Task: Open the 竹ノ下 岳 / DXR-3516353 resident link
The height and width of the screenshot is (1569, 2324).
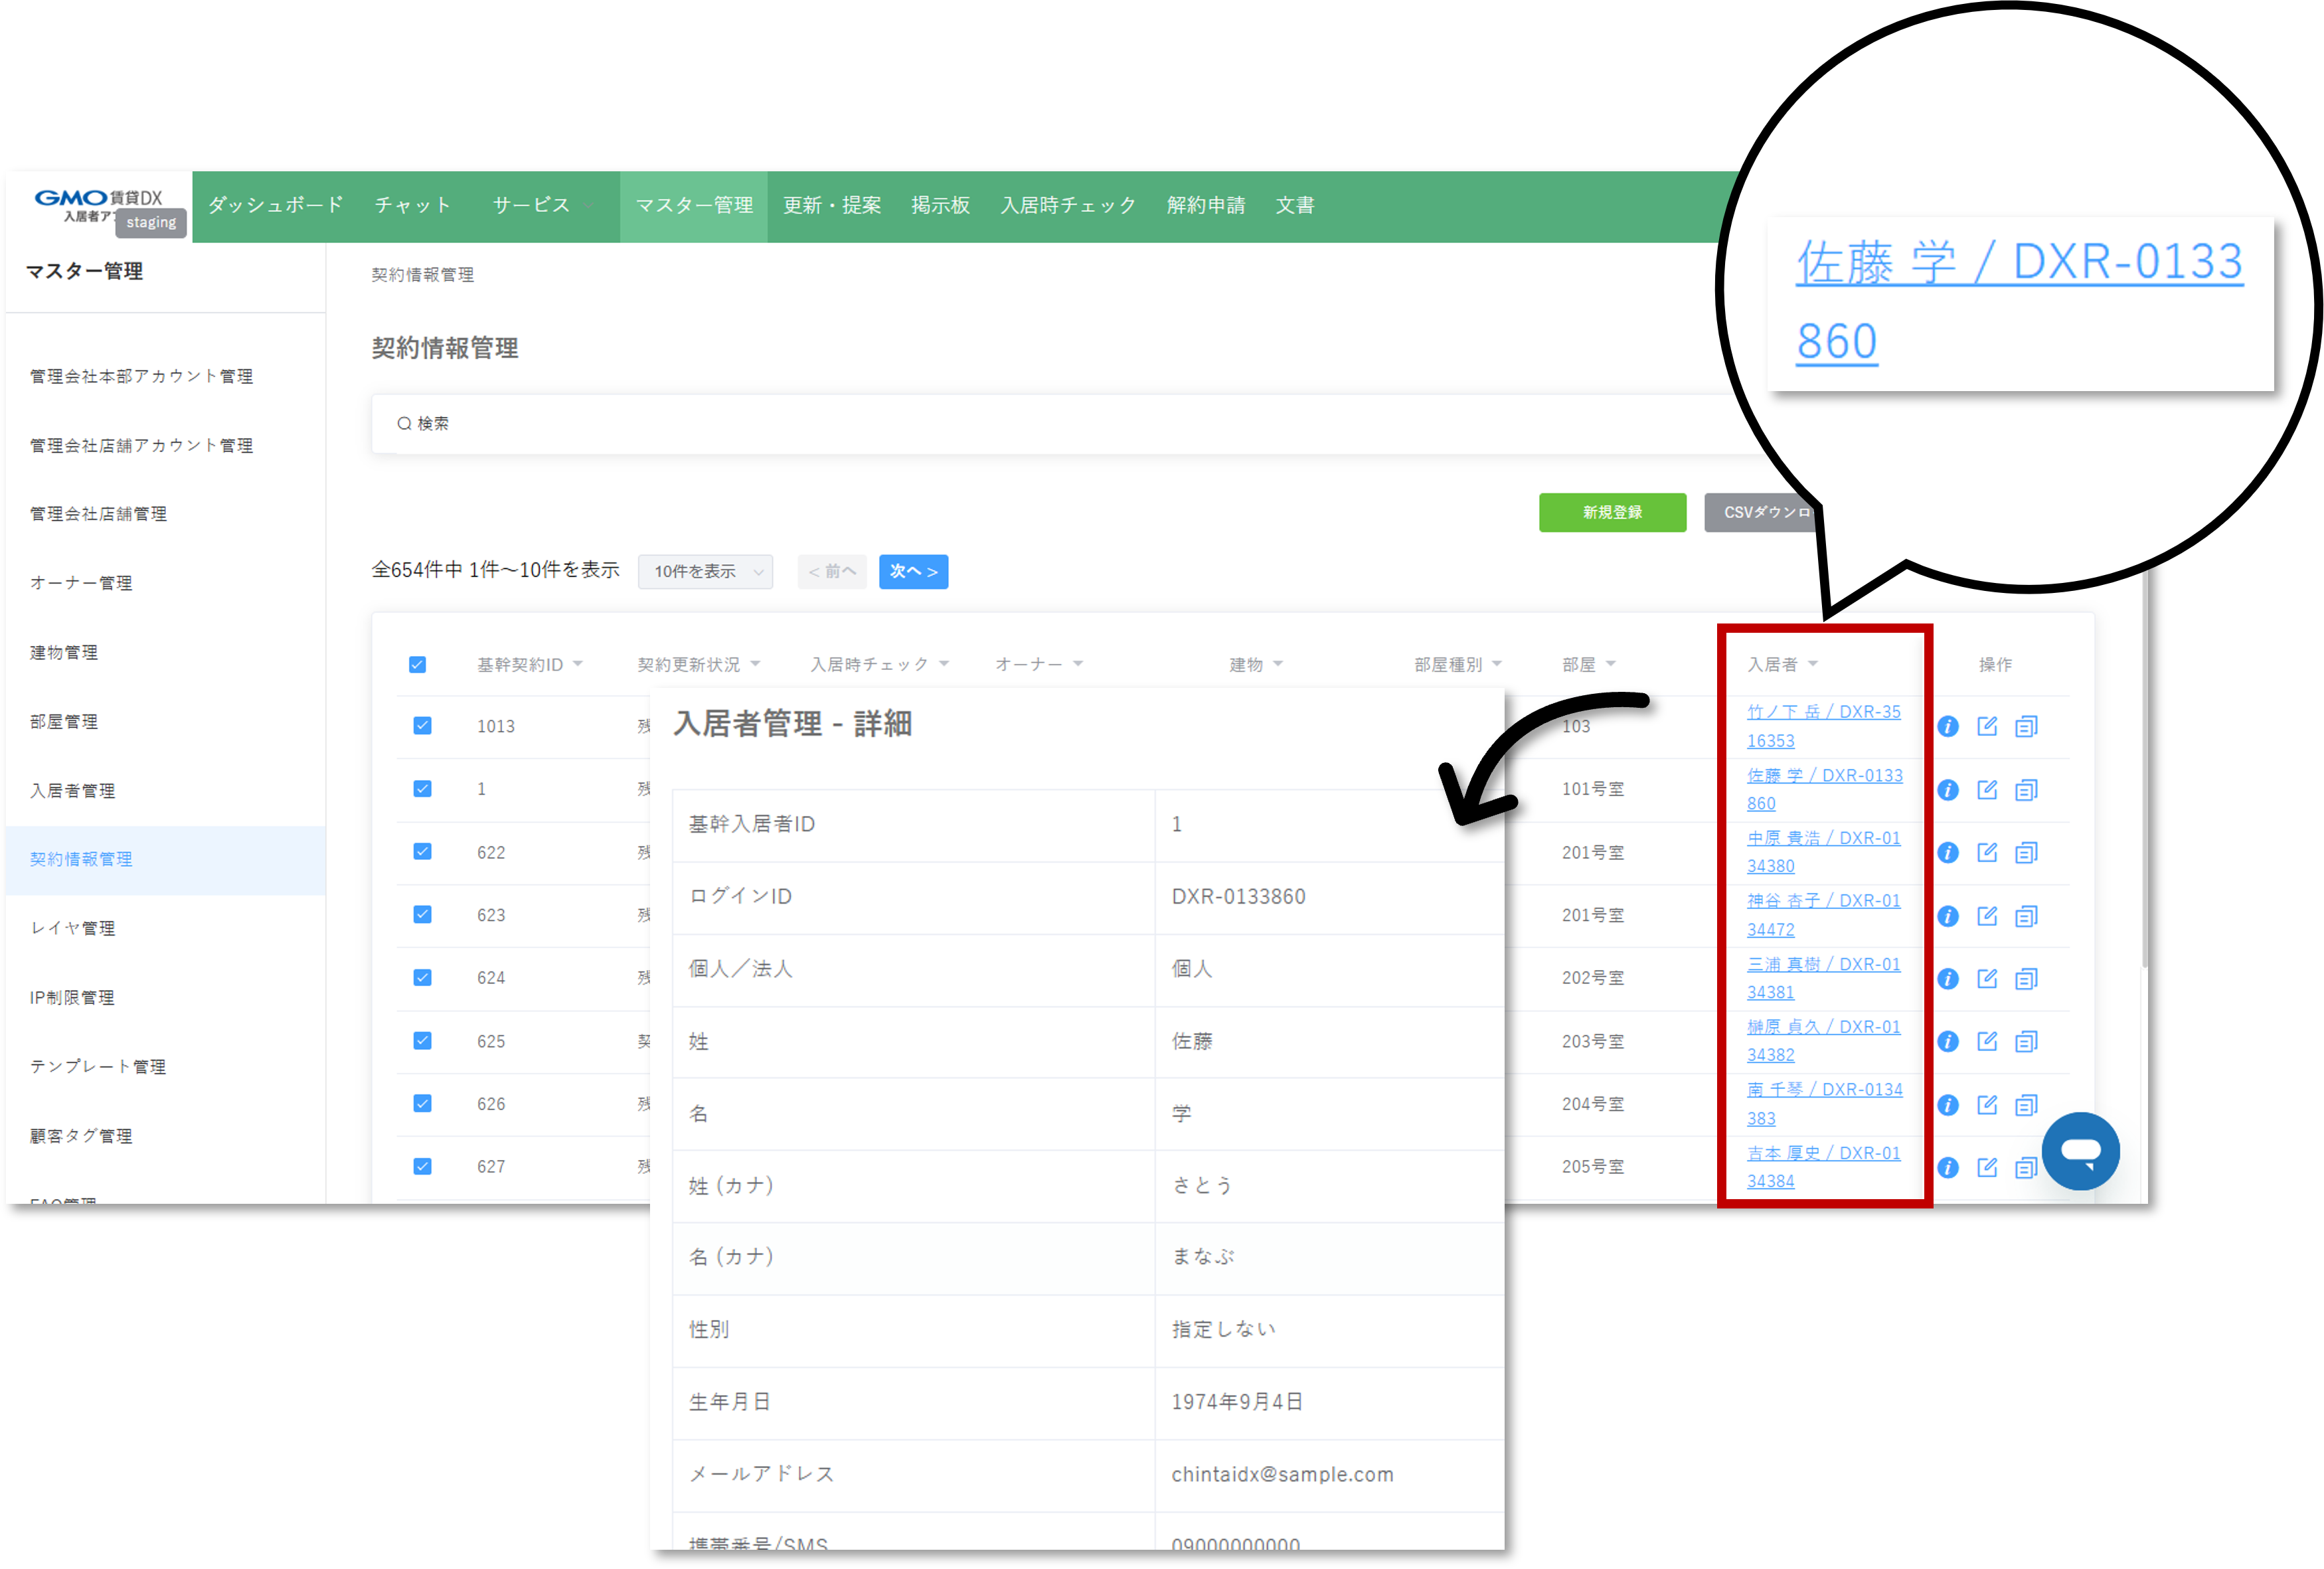Action: click(x=1824, y=726)
